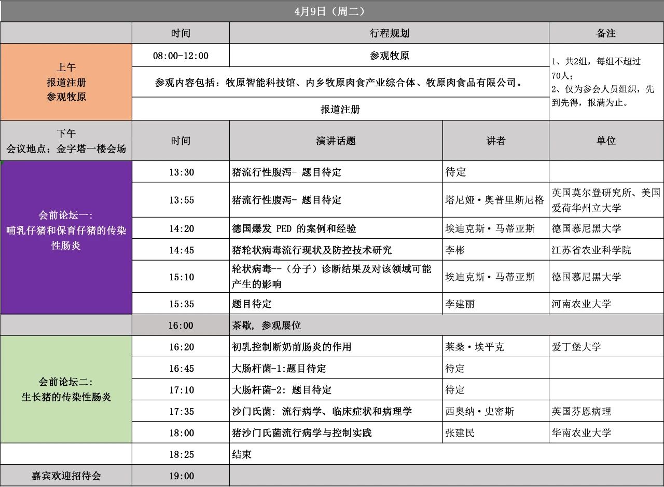The image size is (664, 487).
Task: Click the notes cell about 每组不超过70人
Action: 606,82
